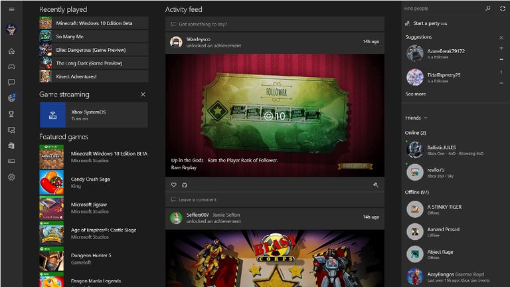The image size is (510, 287).
Task: Click the Got something to say box
Action: tap(275, 24)
